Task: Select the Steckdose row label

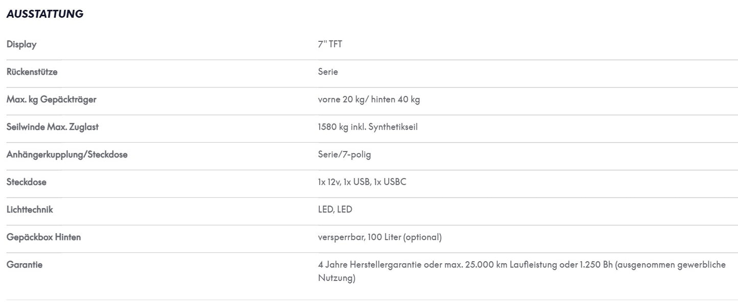Action: tap(26, 182)
